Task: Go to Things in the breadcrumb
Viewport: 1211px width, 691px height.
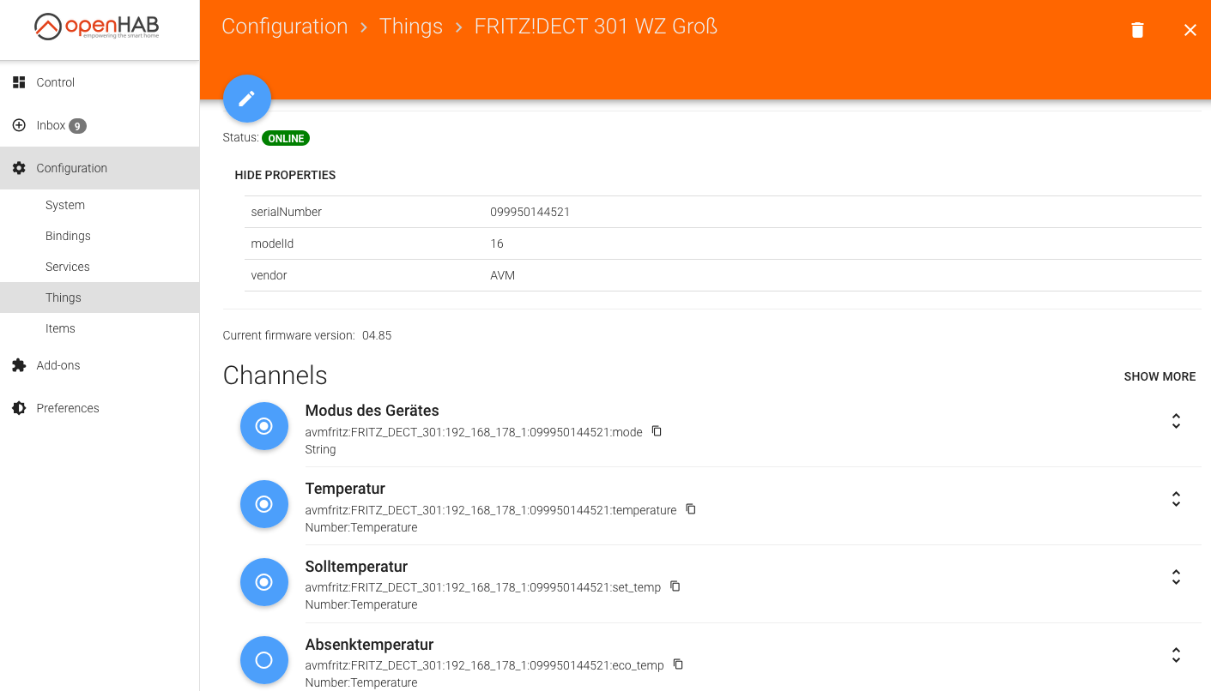Action: 411,27
